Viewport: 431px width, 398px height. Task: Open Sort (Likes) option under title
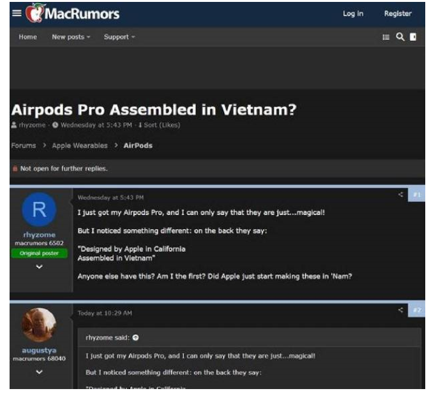click(159, 125)
